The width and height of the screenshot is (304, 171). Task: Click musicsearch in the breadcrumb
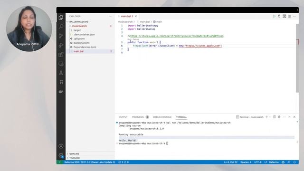tap(125, 22)
